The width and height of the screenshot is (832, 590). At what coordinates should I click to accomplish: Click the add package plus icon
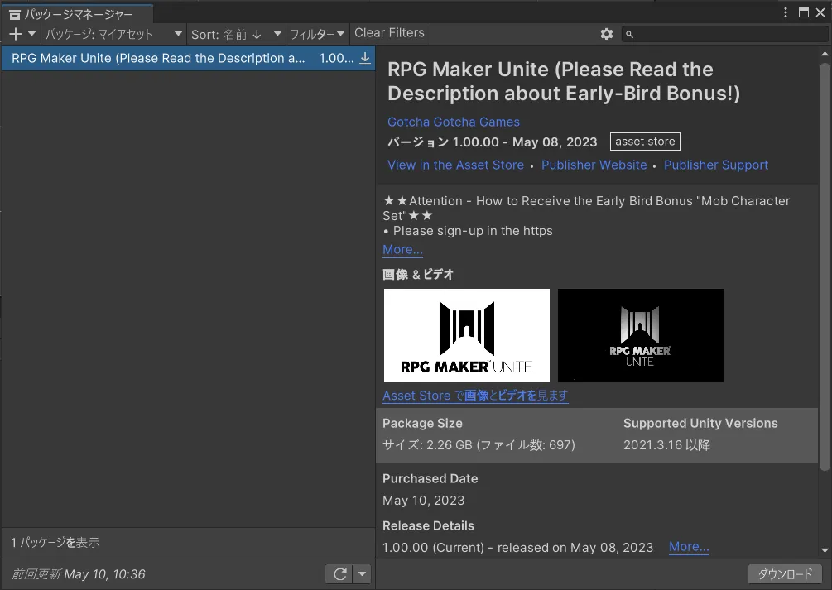[16, 34]
